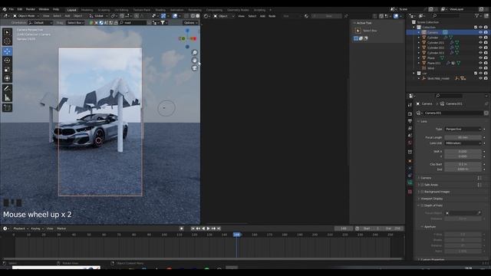Activate the Scale tool
The width and height of the screenshot is (491, 276).
point(7,70)
